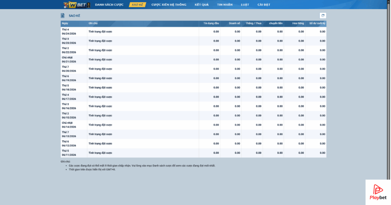Screen dimensions: 391x205
Task: Select the date cell Thứ 6 06/12/2026
Action: click(x=74, y=144)
